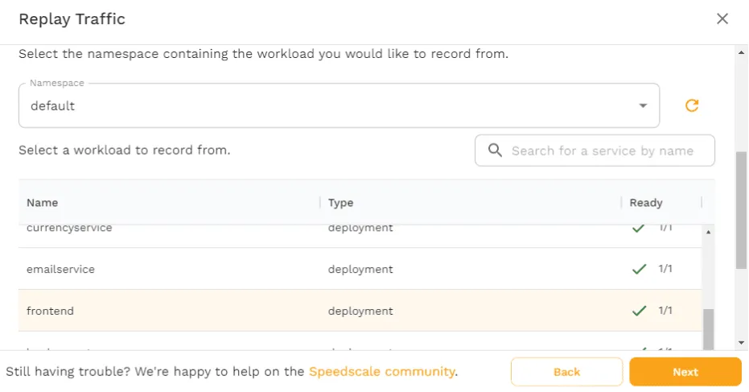This screenshot has height=392, width=749.
Task: Click the green checkmark in currencyservice row
Action: (639, 229)
